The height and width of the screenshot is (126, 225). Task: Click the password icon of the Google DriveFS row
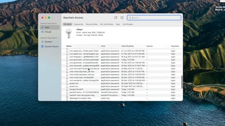click(x=67, y=89)
